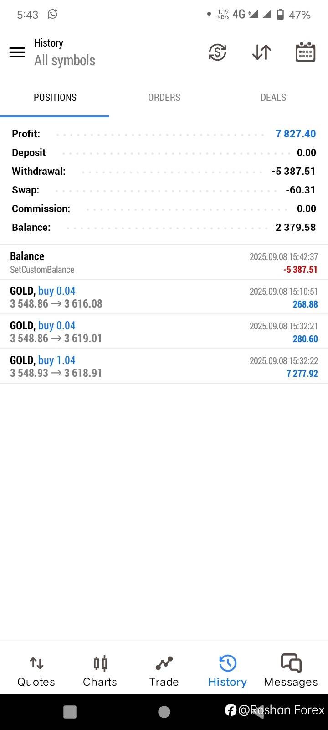Open the hamburger navigation menu

17,52
